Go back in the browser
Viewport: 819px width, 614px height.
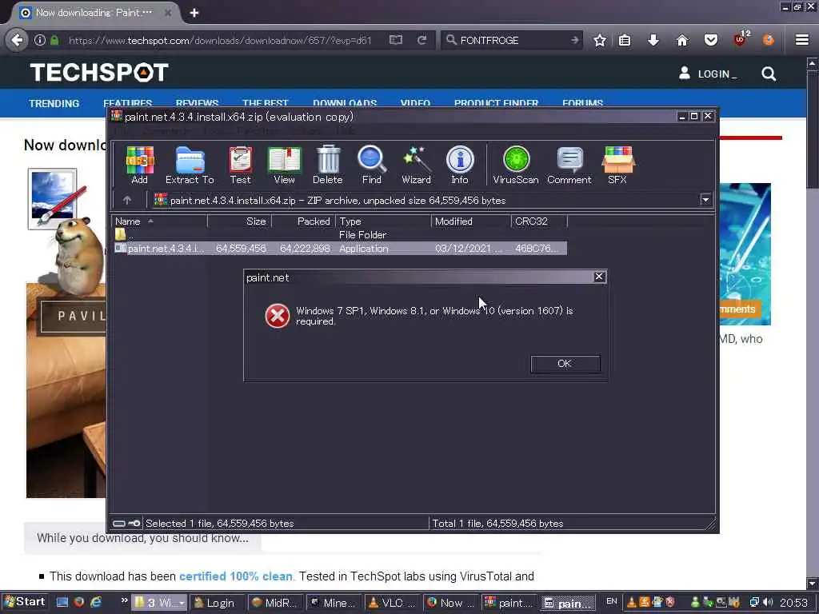point(17,40)
